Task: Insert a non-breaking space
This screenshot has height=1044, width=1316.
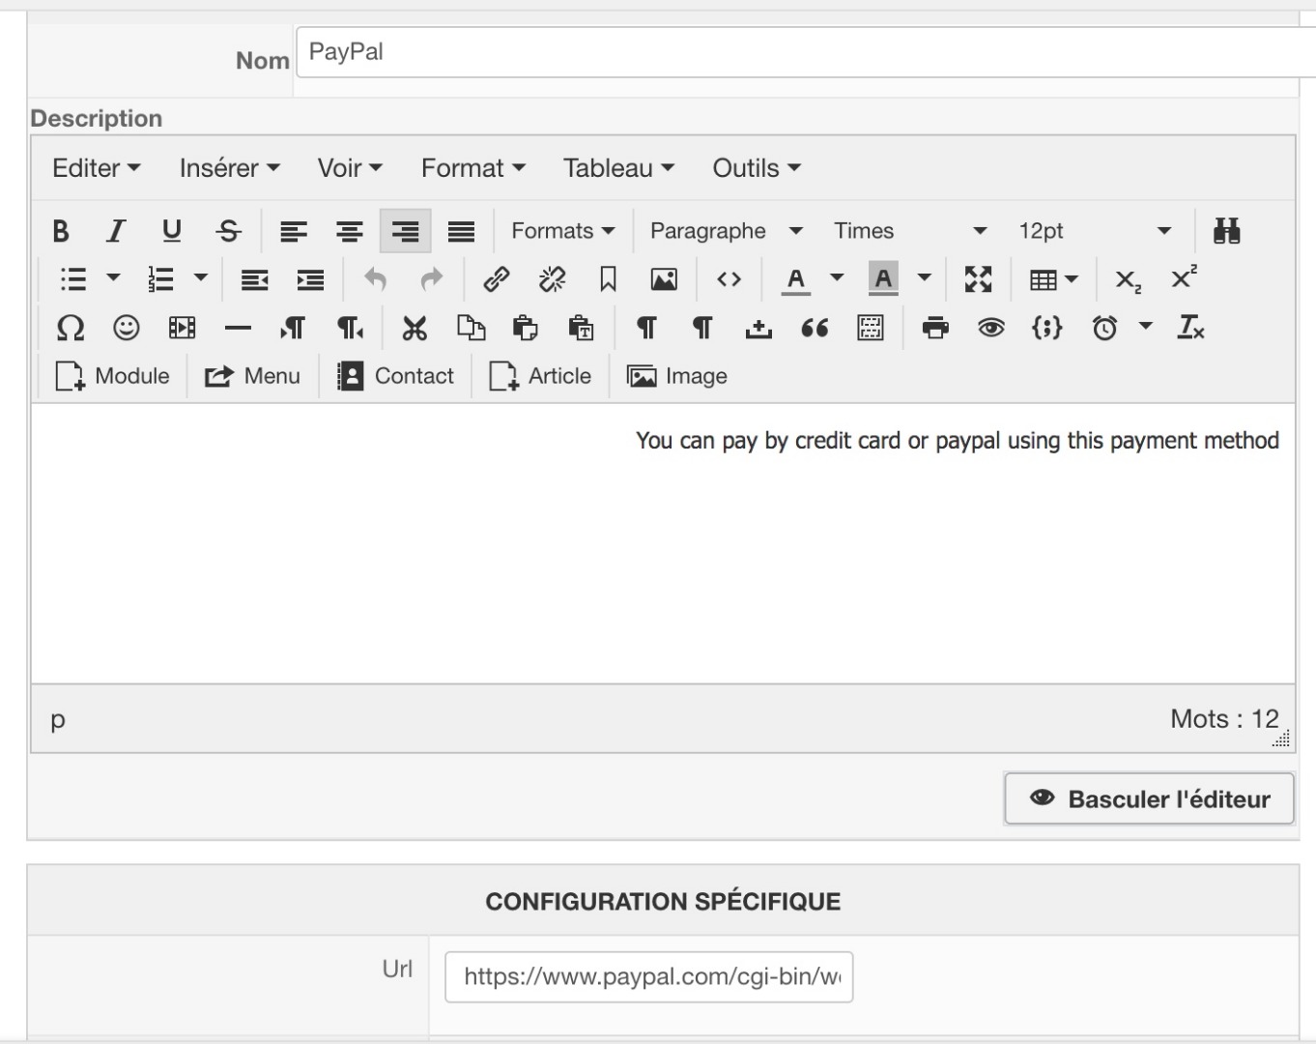Action: (758, 329)
